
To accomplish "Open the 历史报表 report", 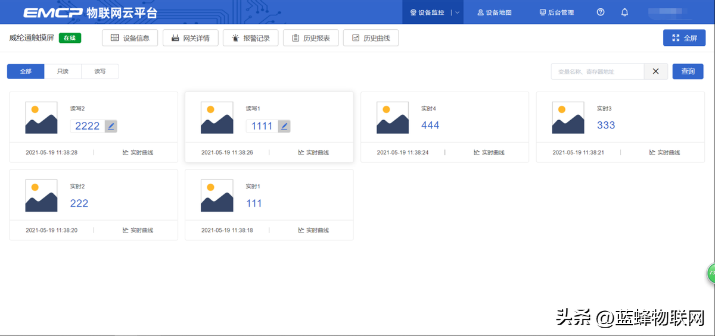I will [x=310, y=38].
